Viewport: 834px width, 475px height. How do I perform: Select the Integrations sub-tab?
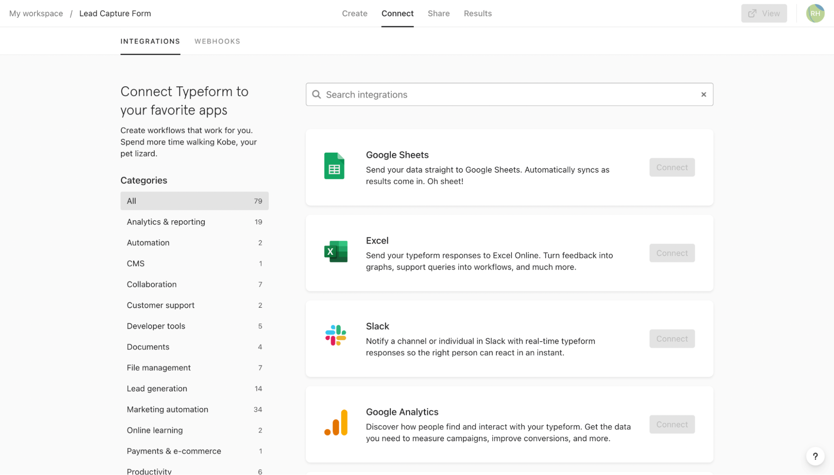pos(150,41)
